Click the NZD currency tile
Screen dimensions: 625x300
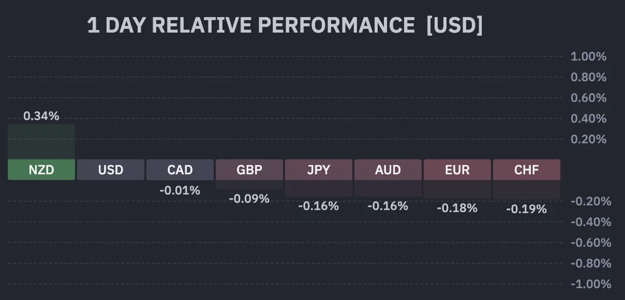[x=41, y=170]
